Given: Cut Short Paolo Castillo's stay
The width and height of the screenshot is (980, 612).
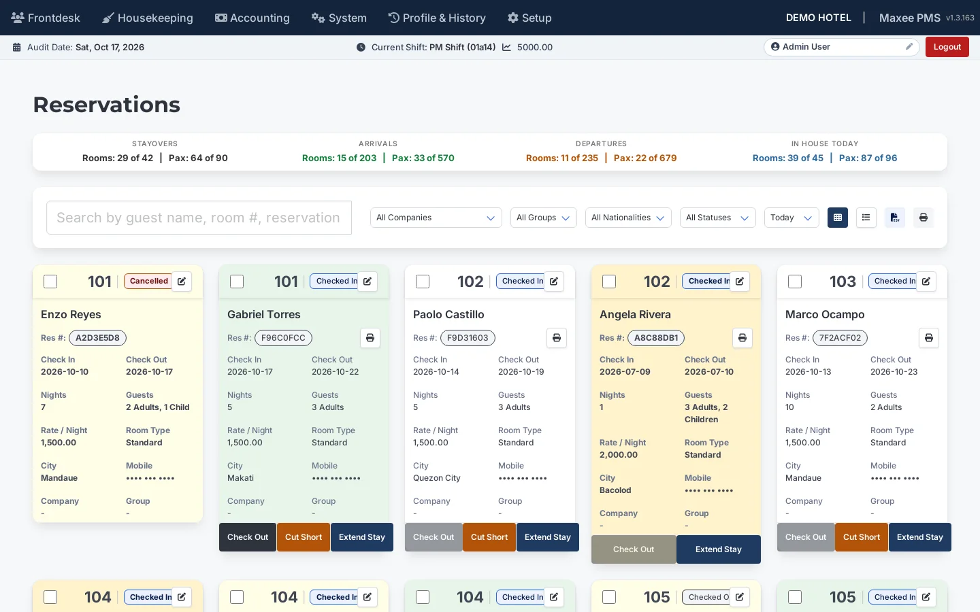Looking at the screenshot, I should click(489, 537).
